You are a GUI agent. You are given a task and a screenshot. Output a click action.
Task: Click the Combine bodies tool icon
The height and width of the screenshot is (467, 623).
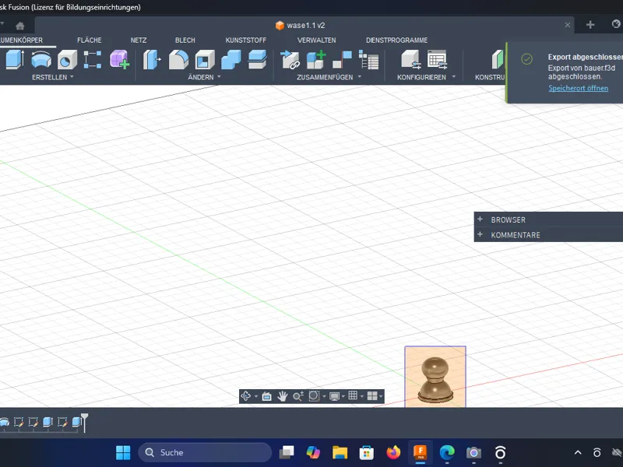231,60
